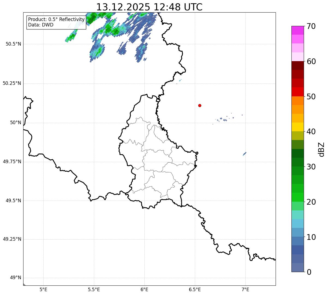
Task: Click the 5°E longitude label
Action: 43,289
